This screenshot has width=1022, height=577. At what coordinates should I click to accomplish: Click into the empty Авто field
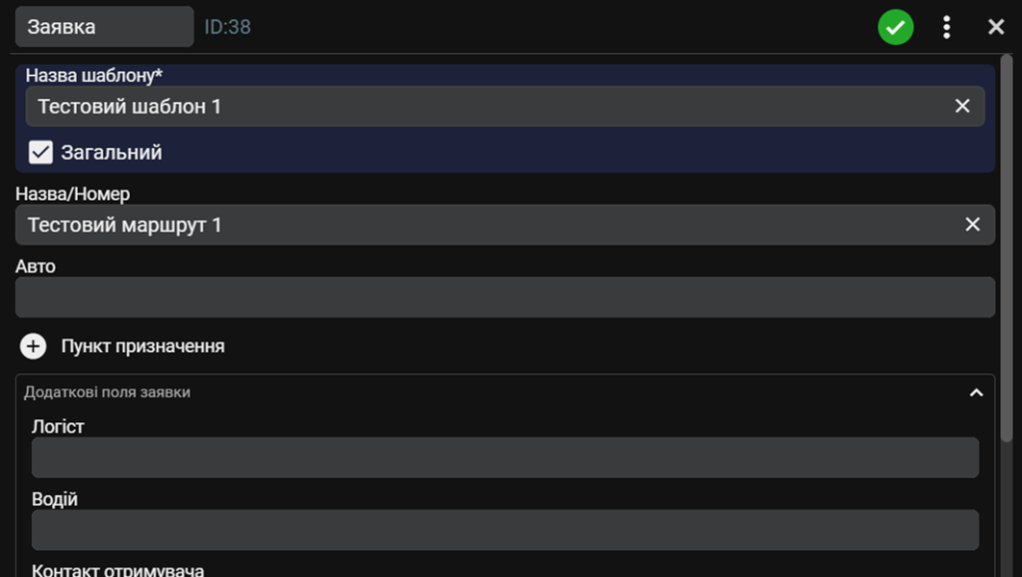505,297
